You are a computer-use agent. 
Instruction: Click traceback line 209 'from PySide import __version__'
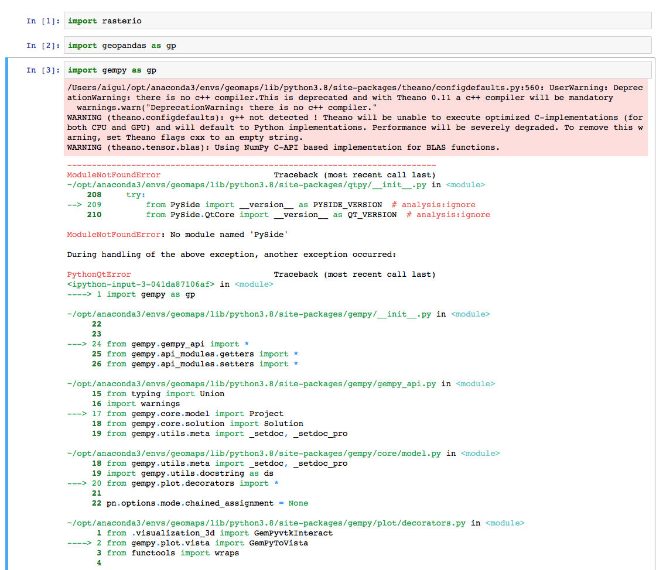coord(271,205)
